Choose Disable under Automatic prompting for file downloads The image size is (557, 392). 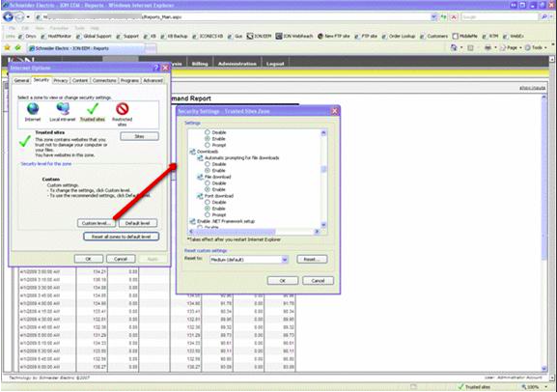208,164
